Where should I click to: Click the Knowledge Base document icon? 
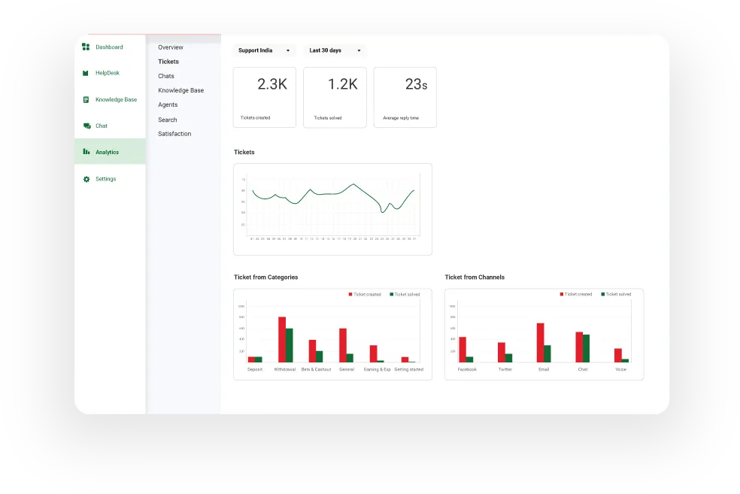pos(86,100)
